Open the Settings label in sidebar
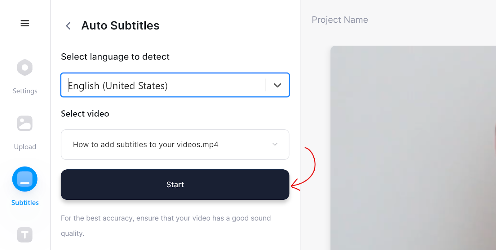Screen dimensions: 496x250 pos(25,91)
